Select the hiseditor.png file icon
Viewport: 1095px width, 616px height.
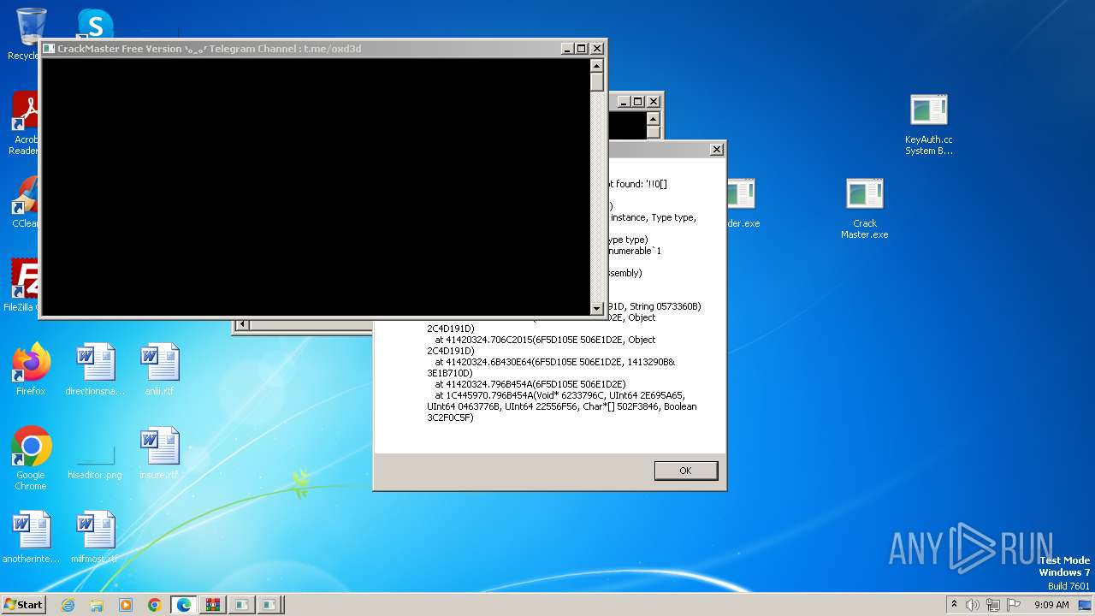pyautogui.click(x=95, y=462)
